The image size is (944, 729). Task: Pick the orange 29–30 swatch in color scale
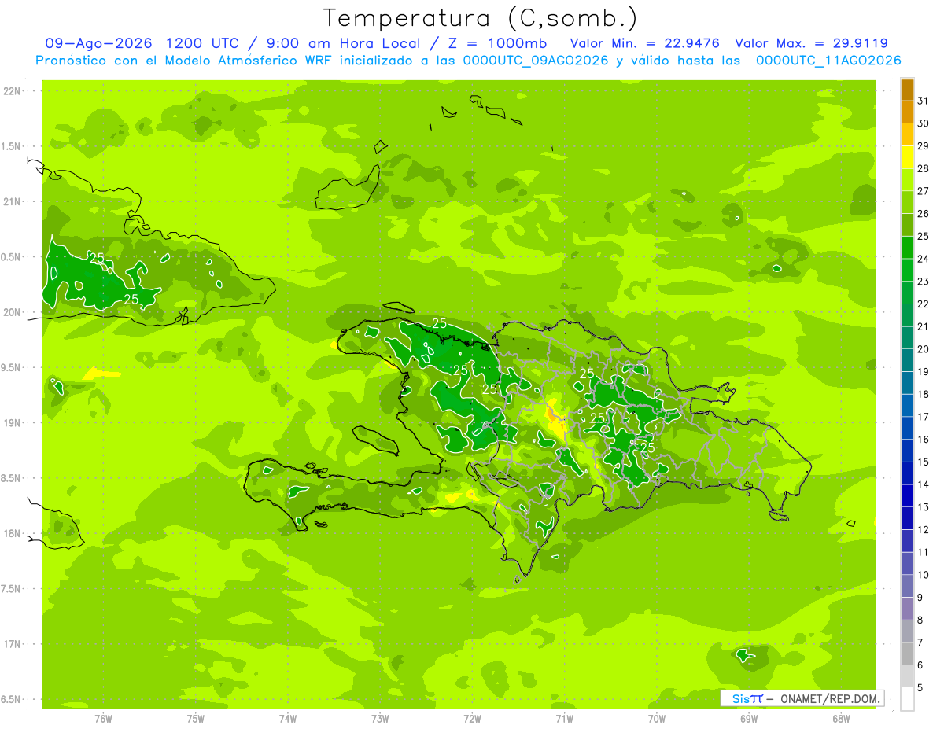[907, 112]
